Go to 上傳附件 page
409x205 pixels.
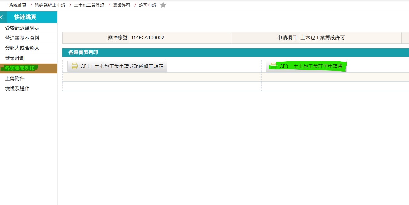click(x=15, y=79)
